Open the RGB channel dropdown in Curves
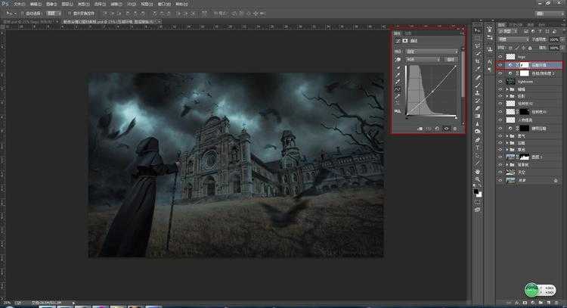Image resolution: width=567 pixels, height=308 pixels. pos(423,59)
